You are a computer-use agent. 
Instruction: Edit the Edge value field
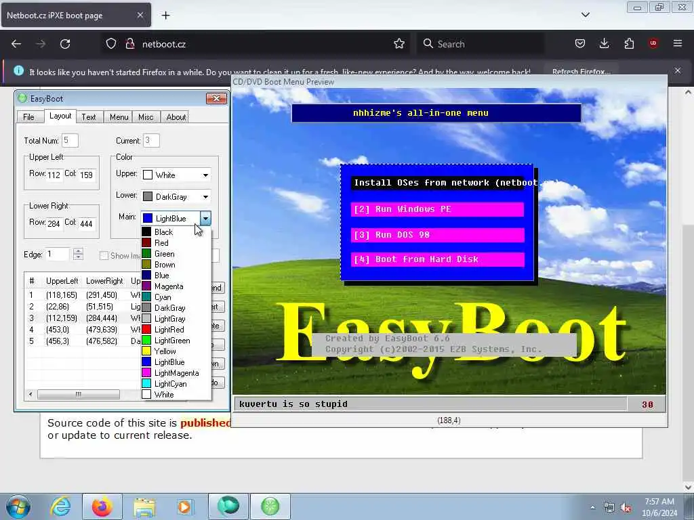(58, 255)
